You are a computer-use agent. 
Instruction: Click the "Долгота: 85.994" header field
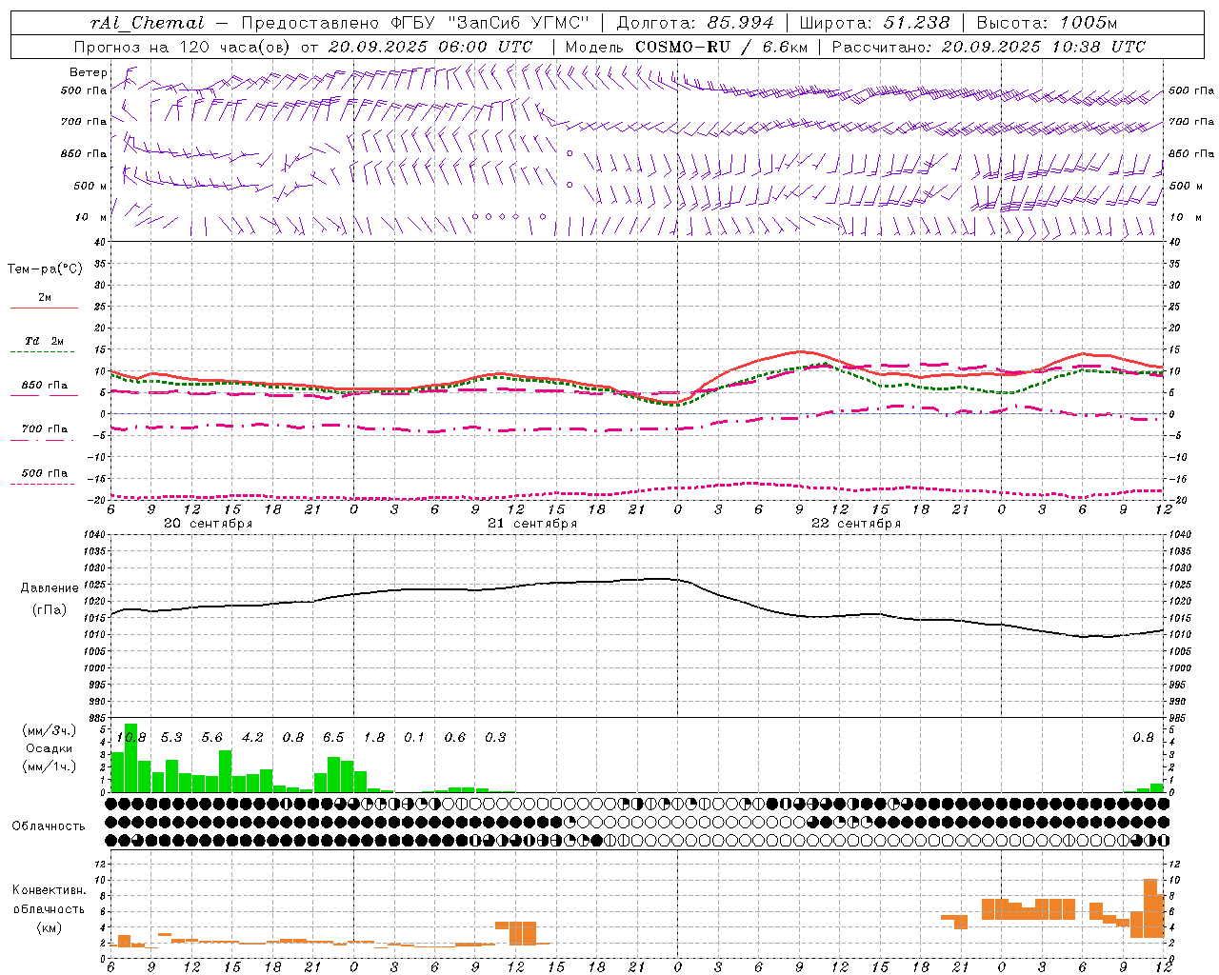[x=694, y=23]
